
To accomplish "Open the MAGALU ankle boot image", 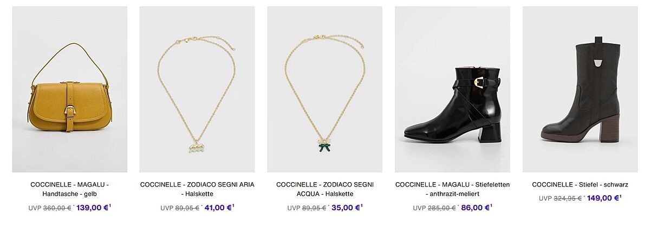I will click(452, 89).
